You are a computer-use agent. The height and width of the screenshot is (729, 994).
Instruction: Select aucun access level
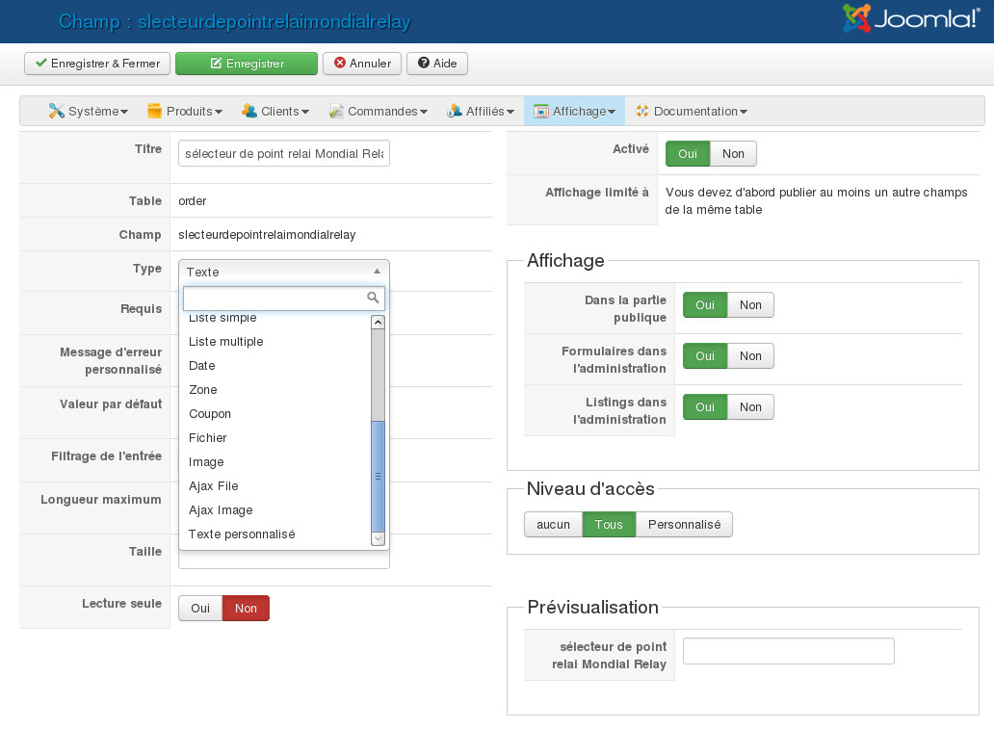pos(554,524)
